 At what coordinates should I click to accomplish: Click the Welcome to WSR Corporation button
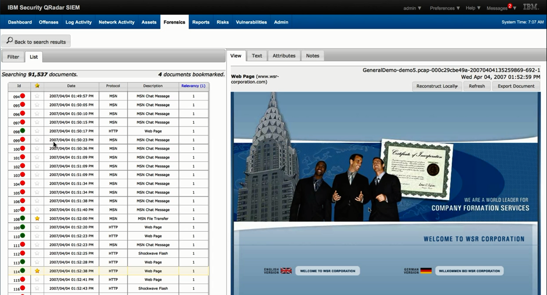(328, 271)
